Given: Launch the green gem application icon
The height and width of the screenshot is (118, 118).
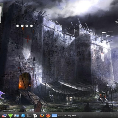Looking at the screenshot, I should click(10, 116).
